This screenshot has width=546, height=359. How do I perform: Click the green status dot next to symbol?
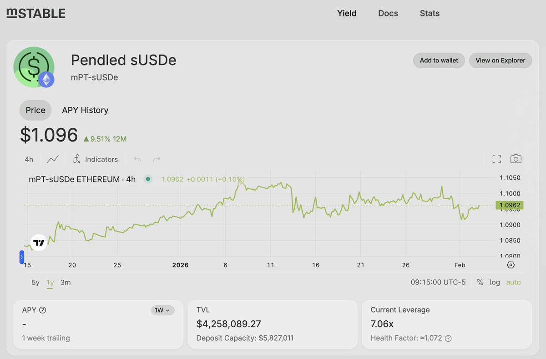click(x=148, y=179)
